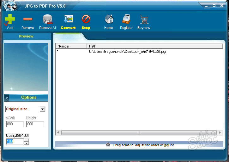Click the horizontal scrollbar right arrow
229x162 pixels.
[x=220, y=132]
